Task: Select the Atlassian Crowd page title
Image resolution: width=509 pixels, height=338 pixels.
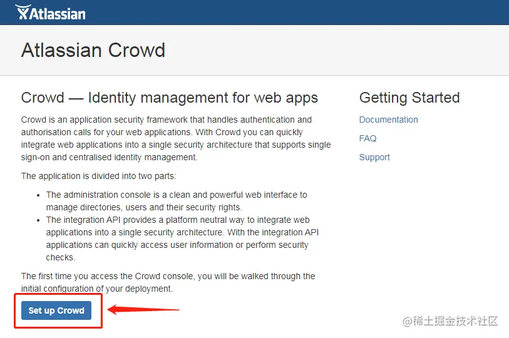Action: click(93, 50)
